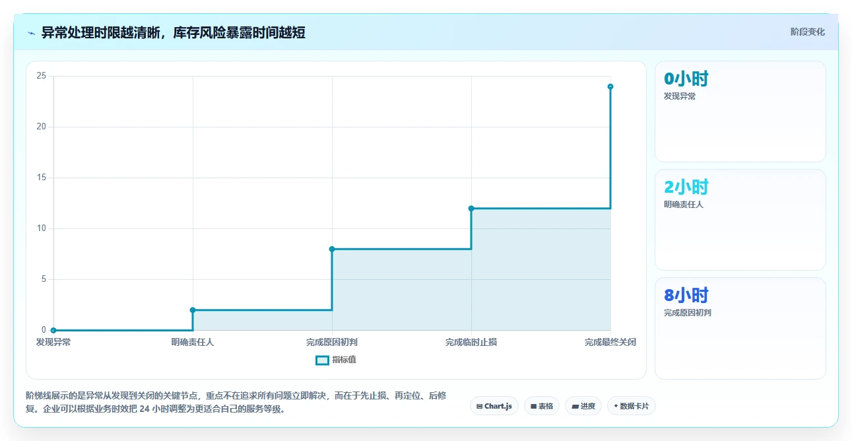Screen dimensions: 852x441
Task: Select the 数据卡片 chip
Action: pos(632,406)
